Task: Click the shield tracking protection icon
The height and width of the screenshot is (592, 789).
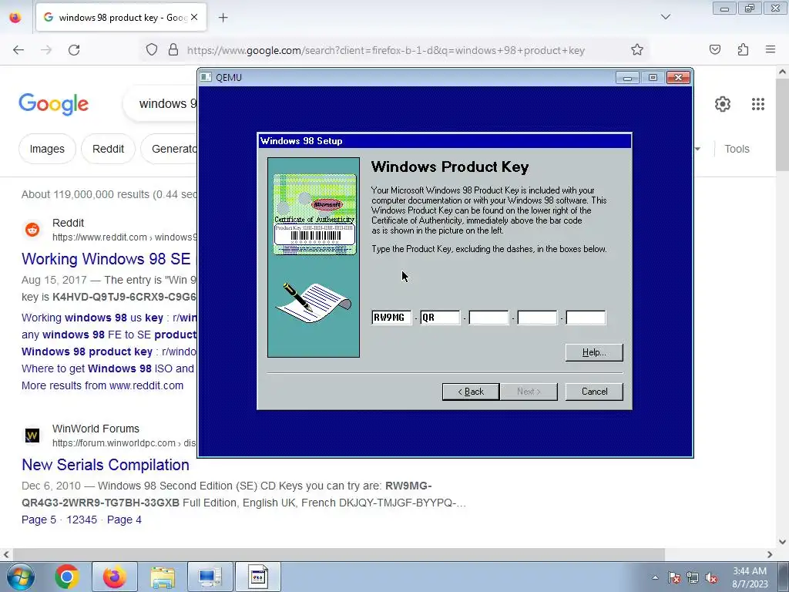Action: point(152,50)
